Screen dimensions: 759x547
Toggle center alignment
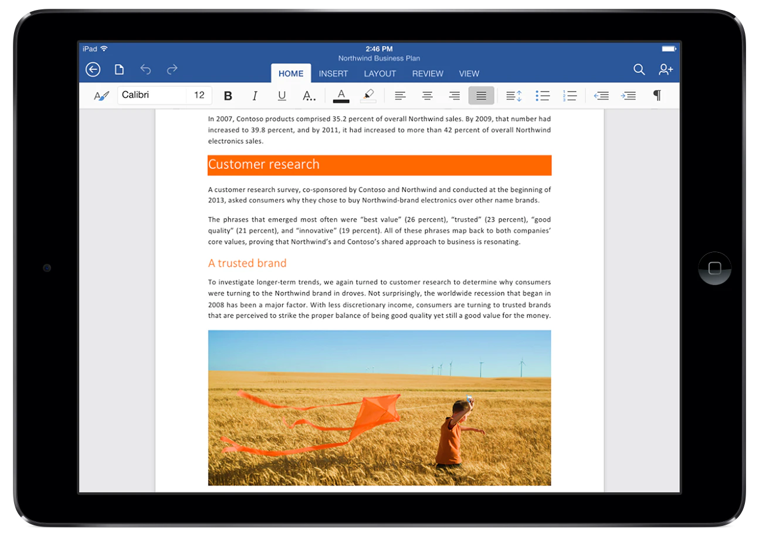point(427,95)
